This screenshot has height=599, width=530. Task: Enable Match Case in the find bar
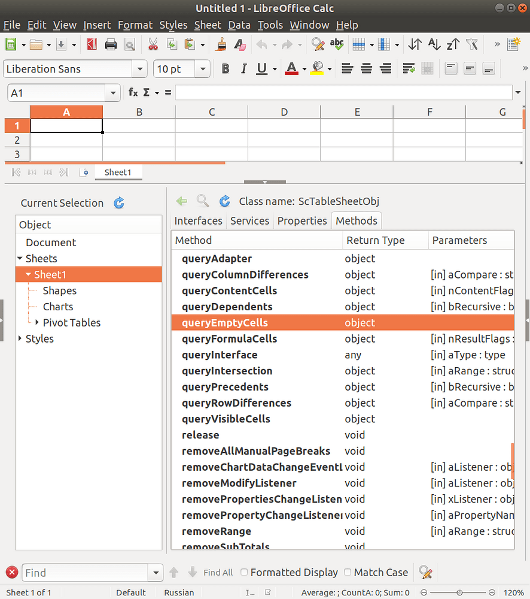point(348,572)
